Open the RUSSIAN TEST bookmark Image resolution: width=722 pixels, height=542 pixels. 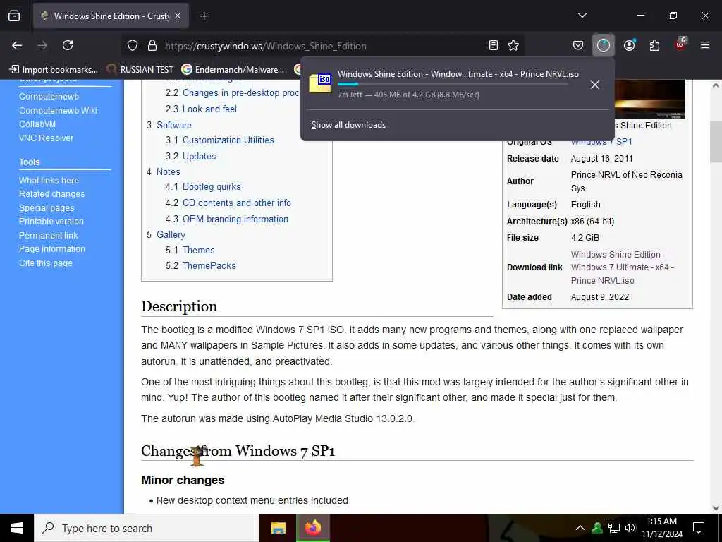click(x=140, y=70)
